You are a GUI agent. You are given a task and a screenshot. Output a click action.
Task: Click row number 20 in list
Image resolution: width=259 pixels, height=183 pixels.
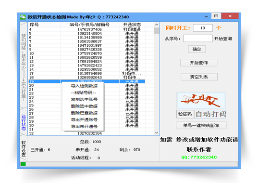click(31, 85)
